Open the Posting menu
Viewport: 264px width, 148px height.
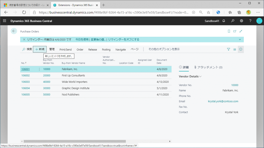[x=106, y=50]
